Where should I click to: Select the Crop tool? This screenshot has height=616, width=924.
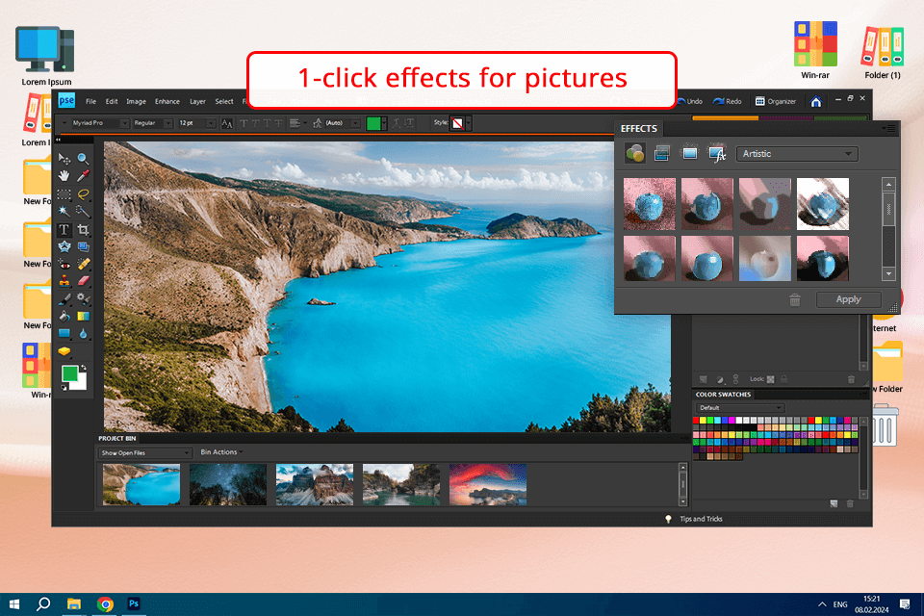tap(83, 229)
